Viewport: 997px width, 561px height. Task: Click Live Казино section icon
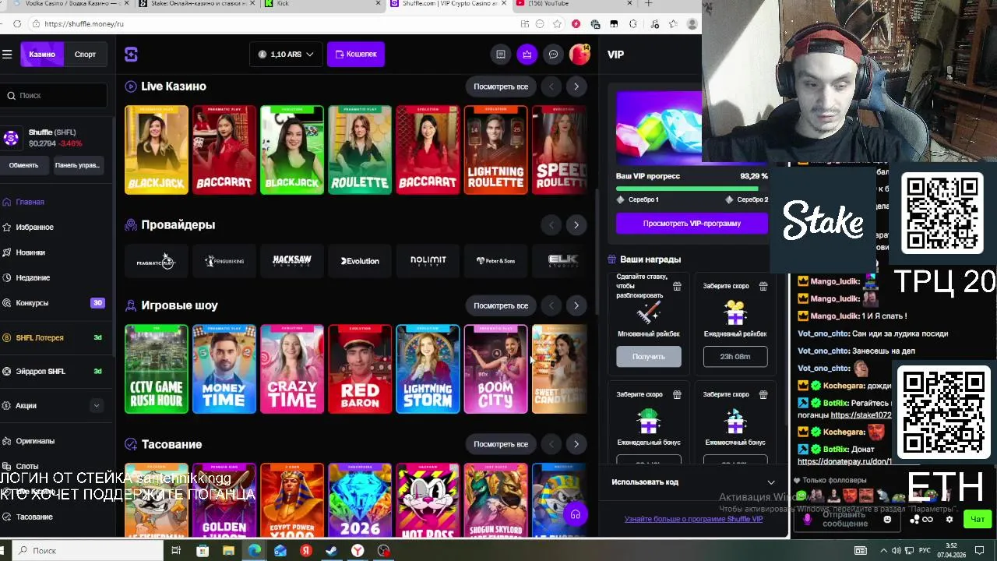pos(131,86)
